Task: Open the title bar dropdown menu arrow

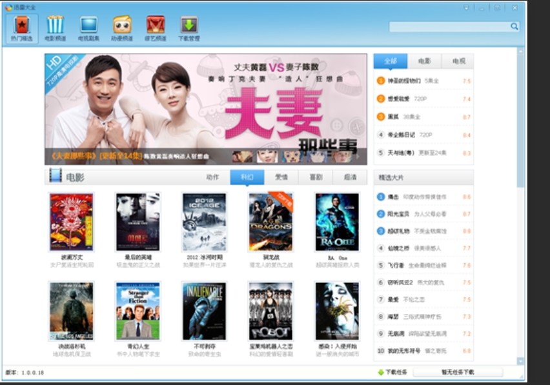Action: (x=466, y=7)
